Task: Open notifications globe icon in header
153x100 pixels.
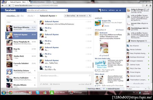Action: point(24,10)
